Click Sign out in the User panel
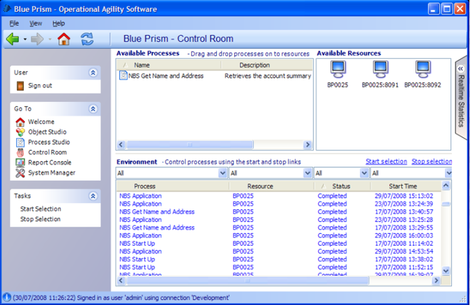The image size is (470, 305). [x=39, y=86]
